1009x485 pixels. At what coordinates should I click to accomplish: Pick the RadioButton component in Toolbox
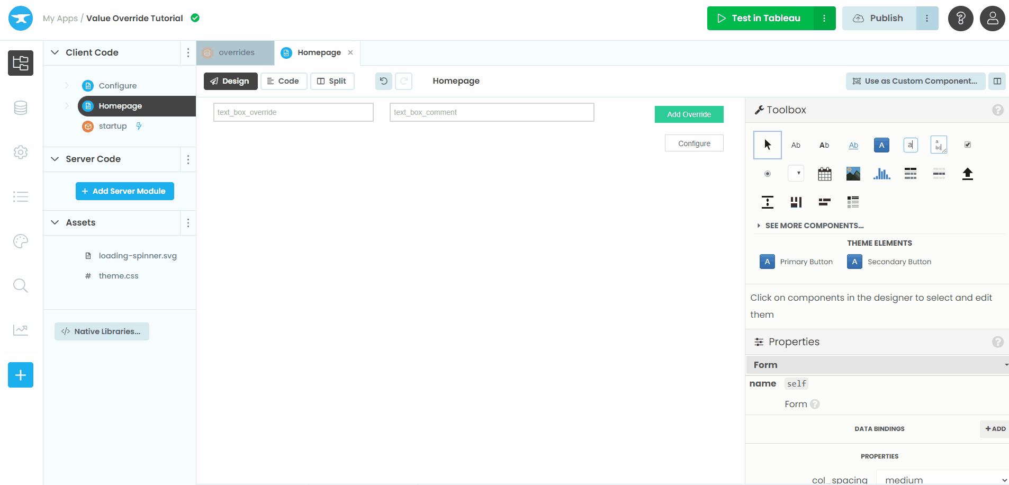767,173
